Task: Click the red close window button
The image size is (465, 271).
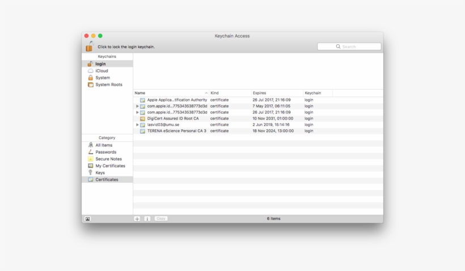Action: pos(87,36)
